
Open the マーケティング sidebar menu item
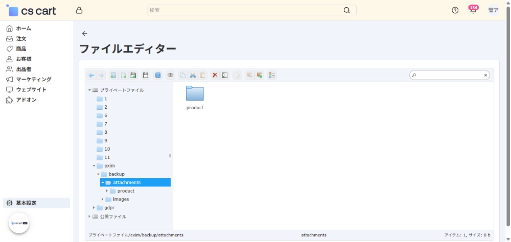point(33,79)
